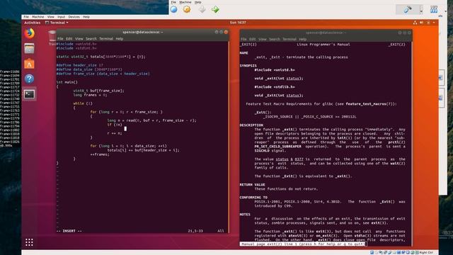Open Edit menu in the right man-page terminal
This screenshot has width=453, height=255.
(x=253, y=39)
